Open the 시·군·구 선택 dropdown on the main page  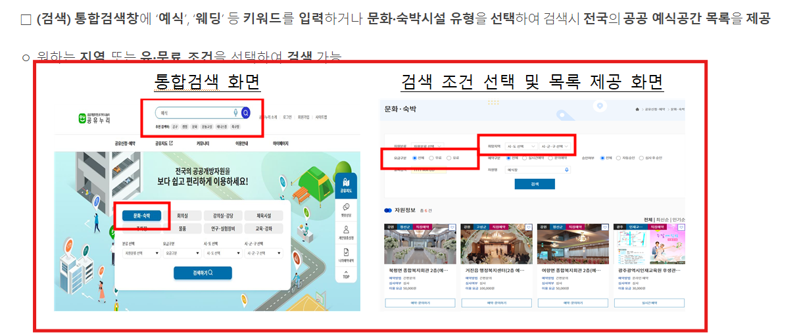pos(264,253)
